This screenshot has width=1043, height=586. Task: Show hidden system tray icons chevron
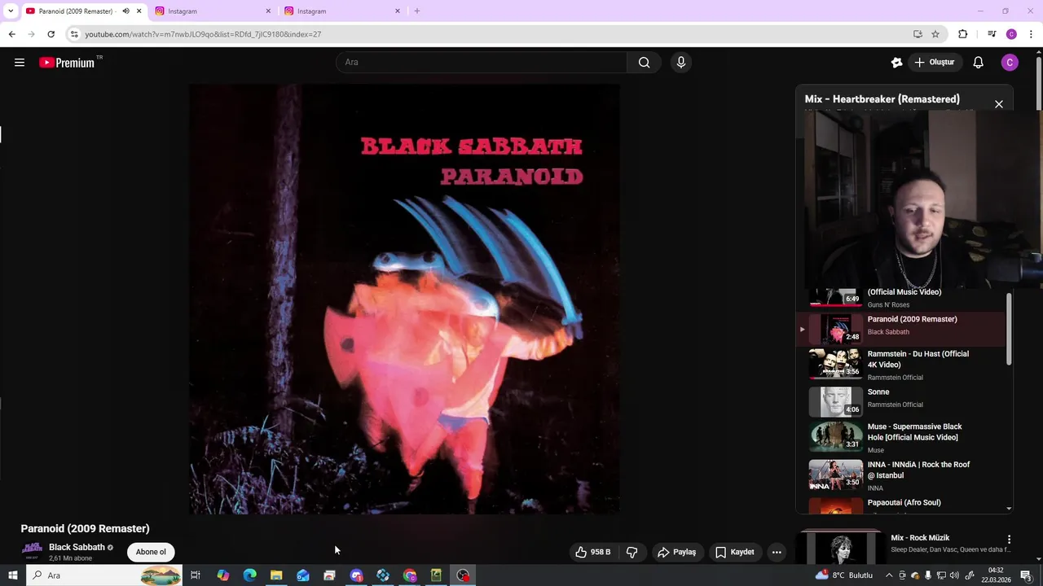point(889,575)
